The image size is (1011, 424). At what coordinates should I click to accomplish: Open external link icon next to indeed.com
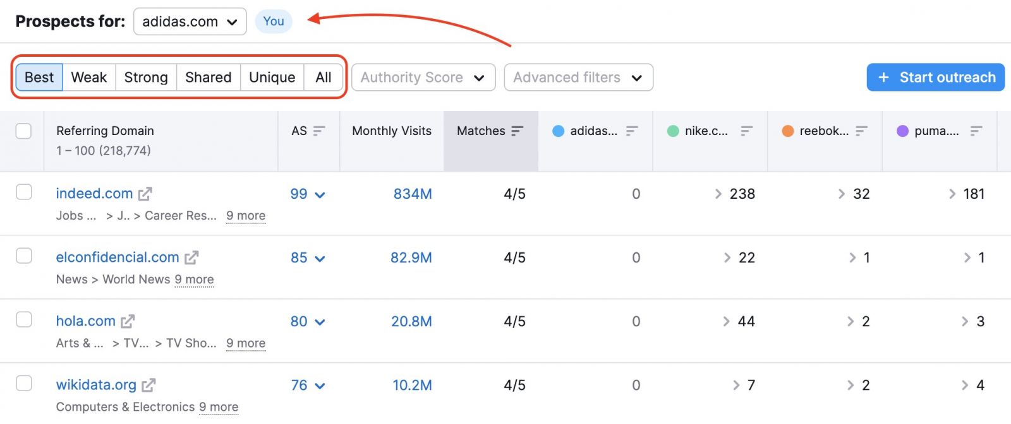pyautogui.click(x=145, y=194)
